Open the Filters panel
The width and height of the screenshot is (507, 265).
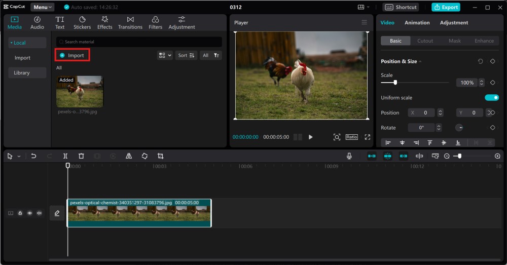click(156, 23)
